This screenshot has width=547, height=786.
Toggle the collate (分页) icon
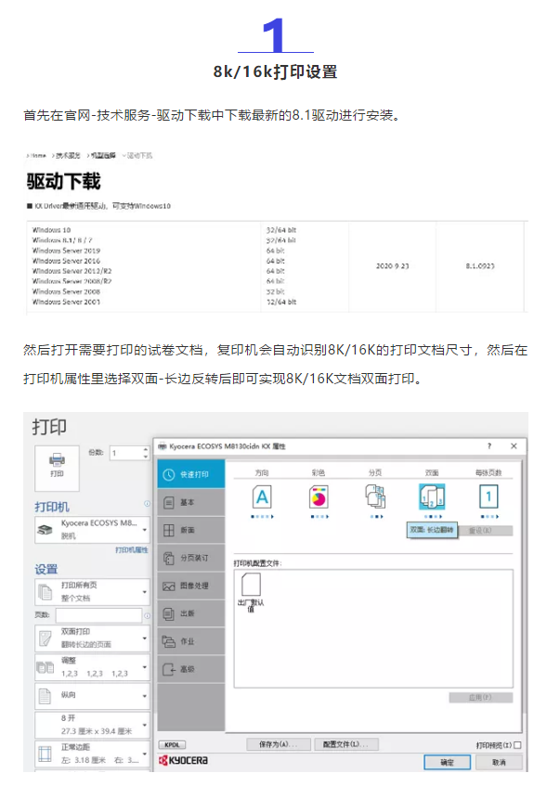pyautogui.click(x=375, y=497)
